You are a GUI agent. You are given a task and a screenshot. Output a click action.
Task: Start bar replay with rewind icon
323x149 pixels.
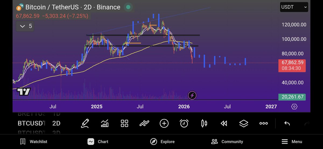(224, 123)
